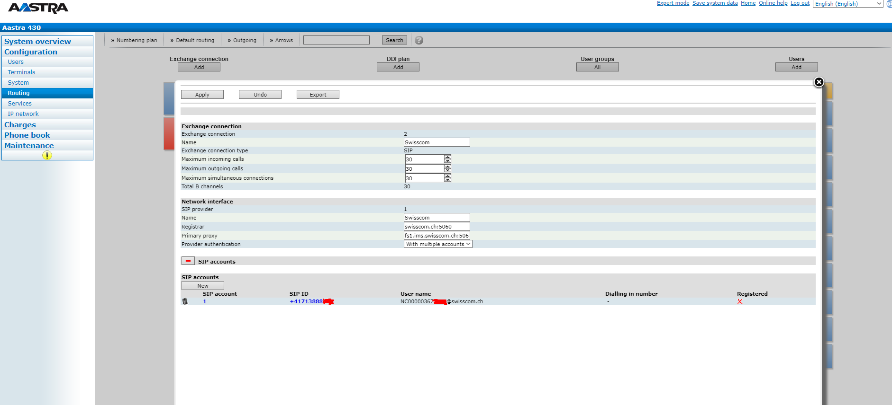Increase Maximum incoming calls value
The height and width of the screenshot is (405, 892).
point(447,157)
